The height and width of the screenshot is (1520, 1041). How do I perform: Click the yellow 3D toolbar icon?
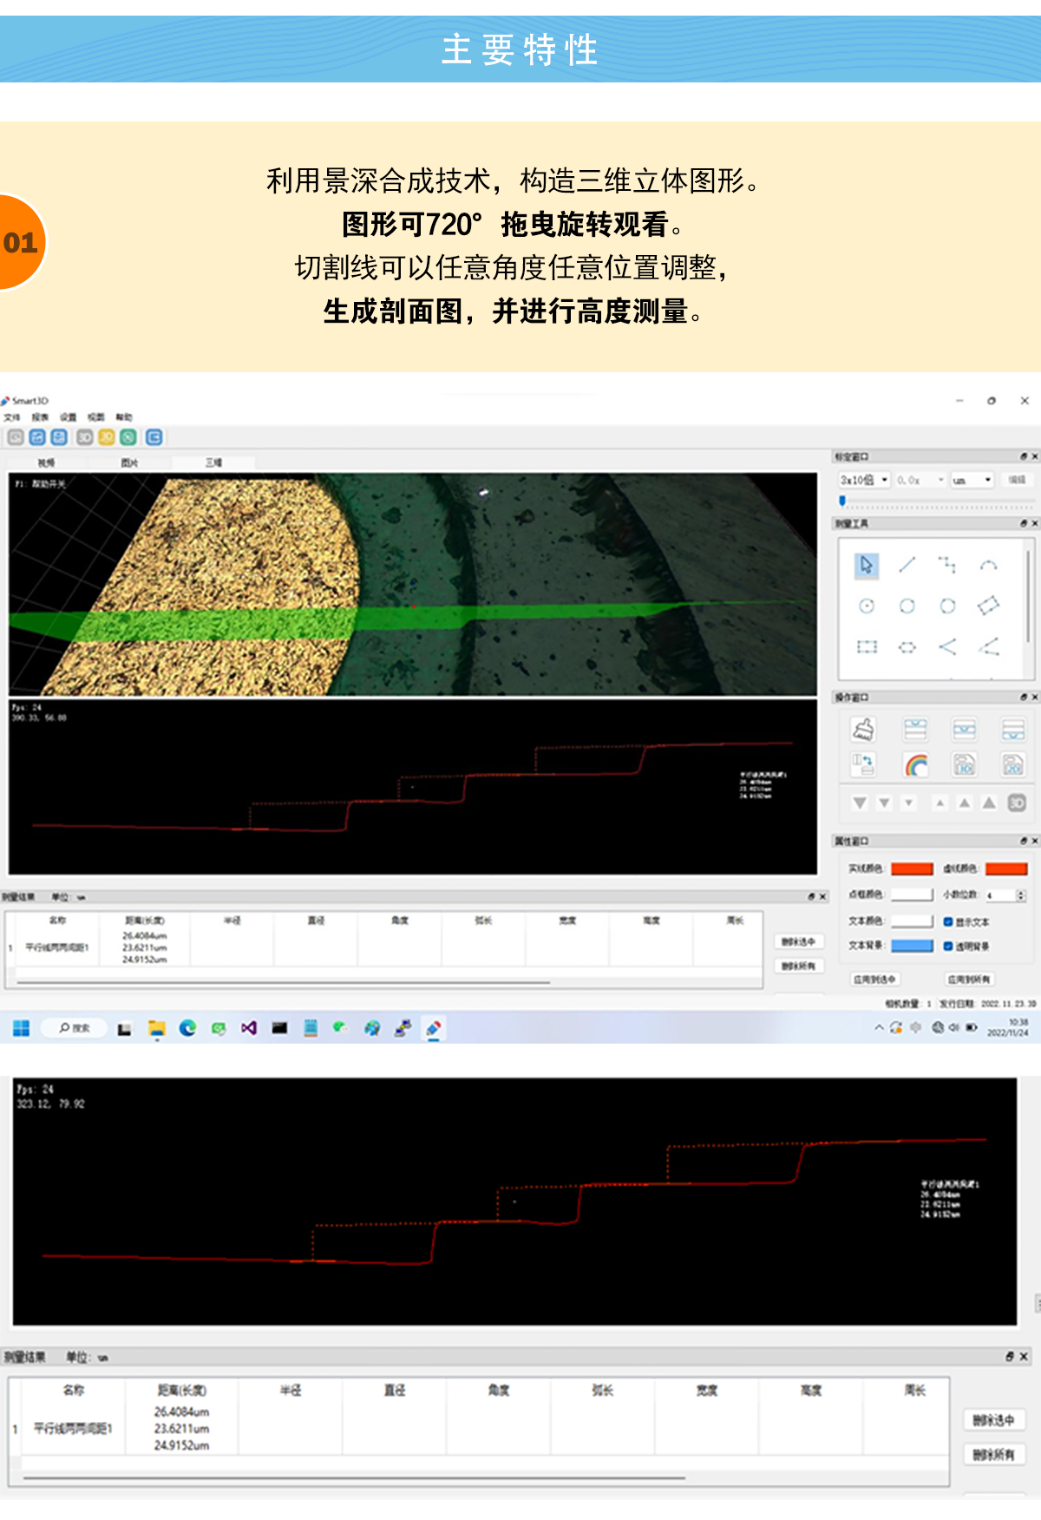[106, 437]
